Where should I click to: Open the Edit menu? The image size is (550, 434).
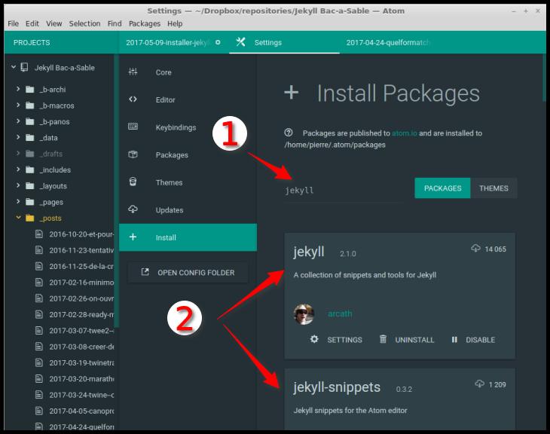32,23
